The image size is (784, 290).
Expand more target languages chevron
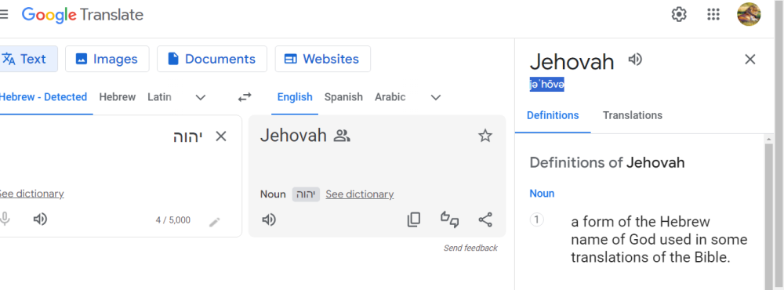[x=436, y=97]
